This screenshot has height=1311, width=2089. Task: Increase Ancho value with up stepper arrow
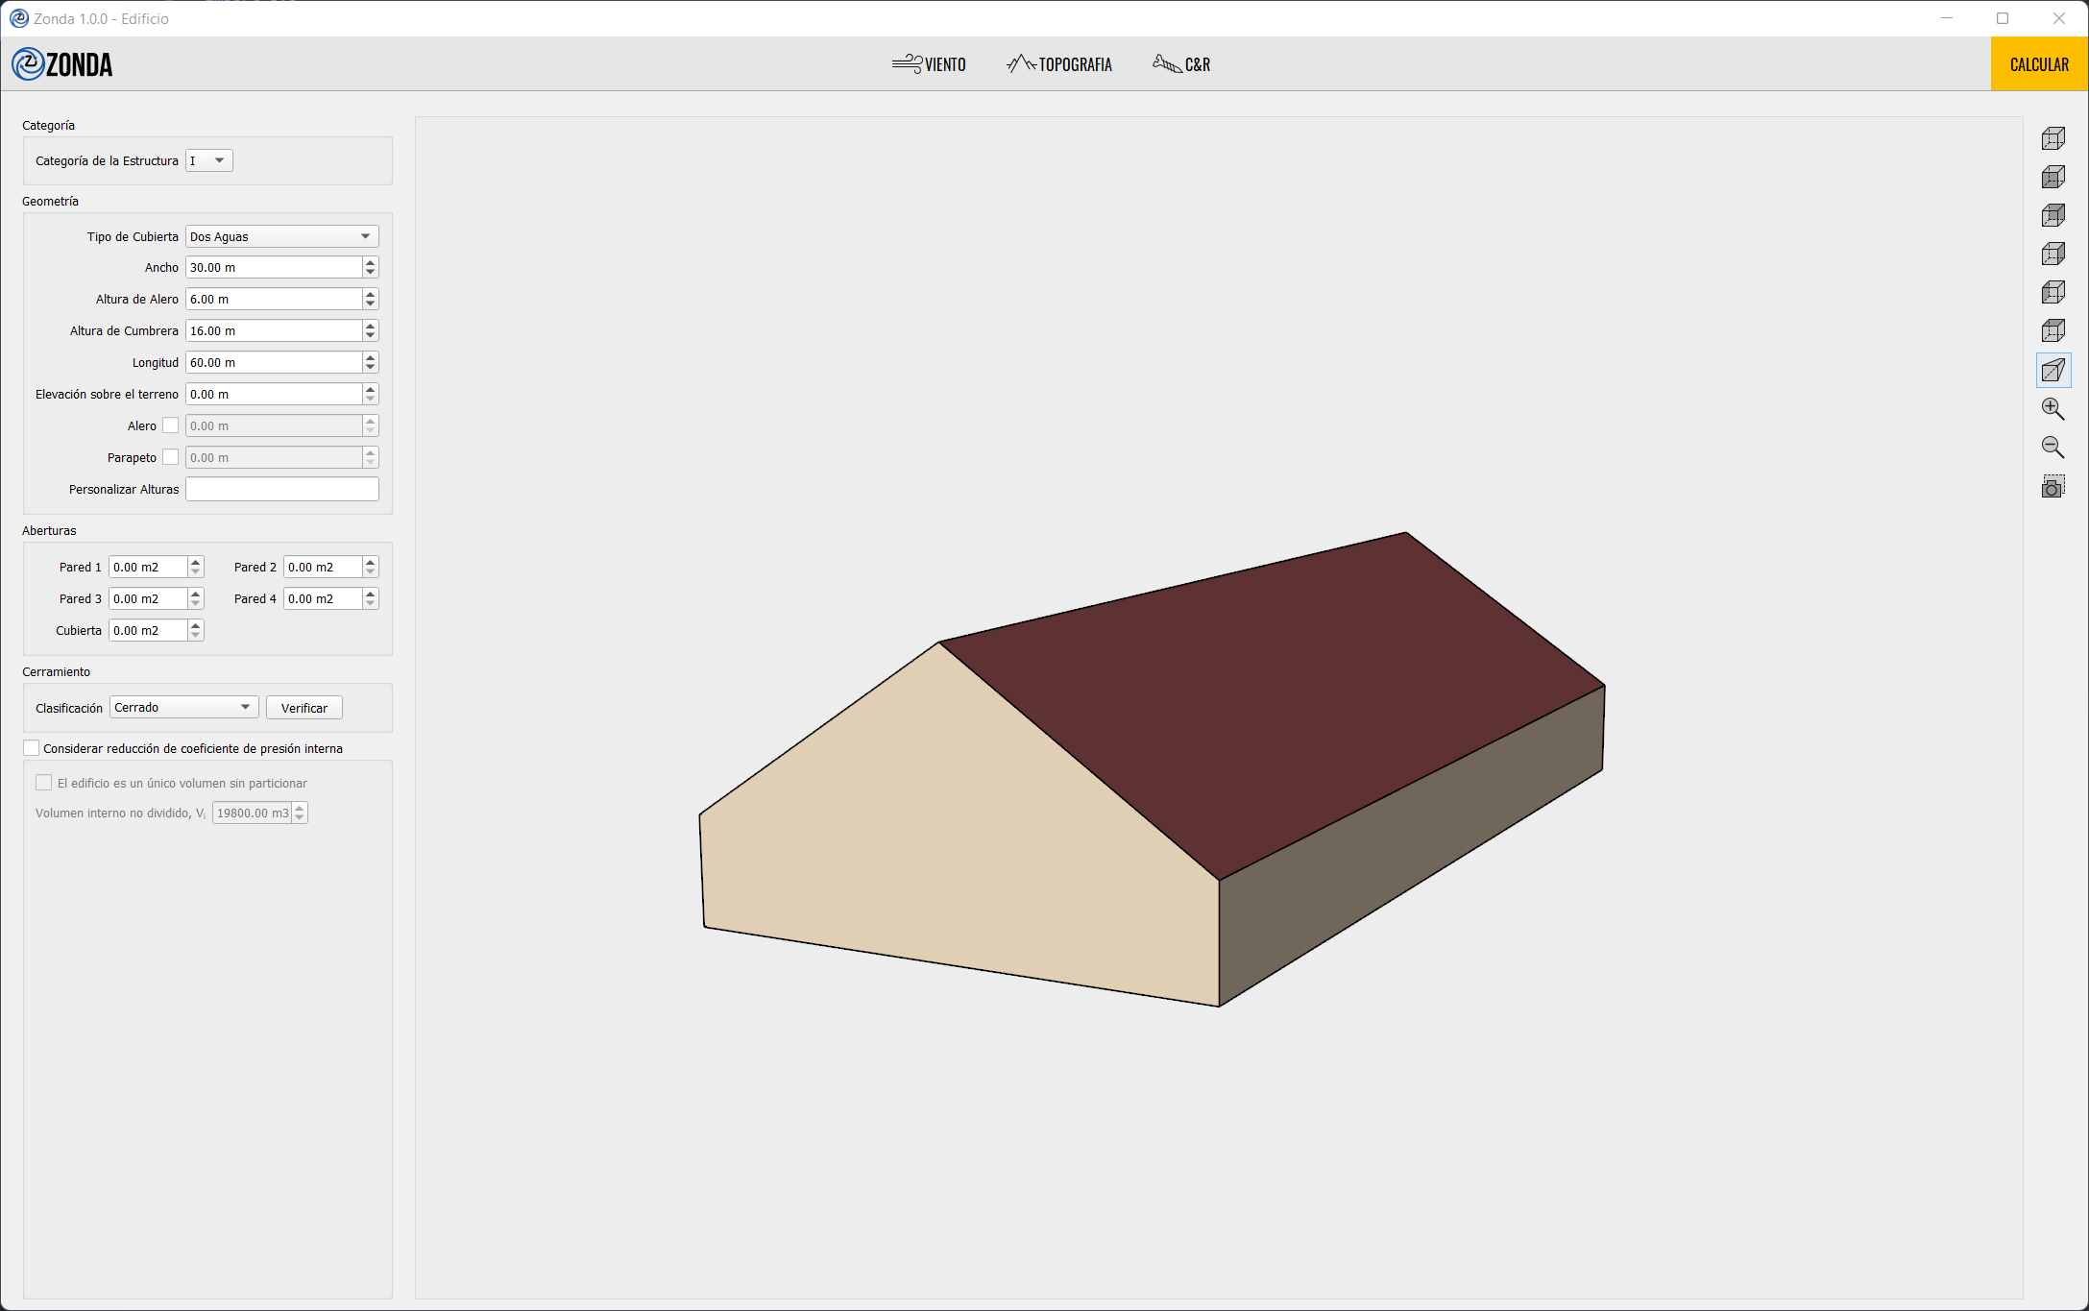tap(370, 262)
